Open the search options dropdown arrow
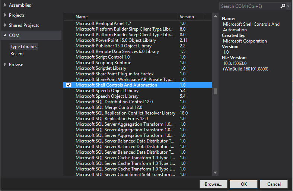The width and height of the screenshot is (293, 191). pos(288,6)
